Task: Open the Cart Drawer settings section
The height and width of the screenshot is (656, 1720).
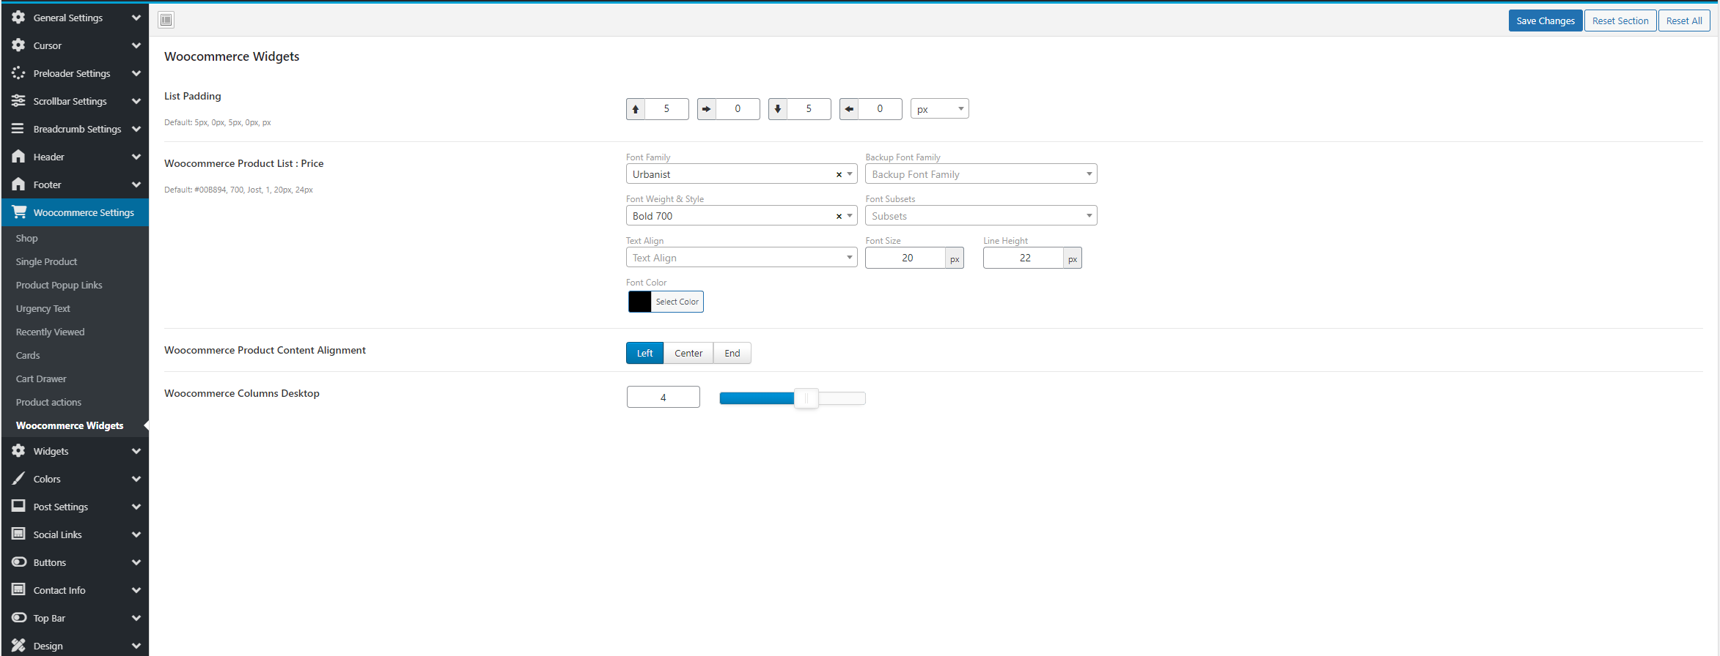Action: (41, 379)
